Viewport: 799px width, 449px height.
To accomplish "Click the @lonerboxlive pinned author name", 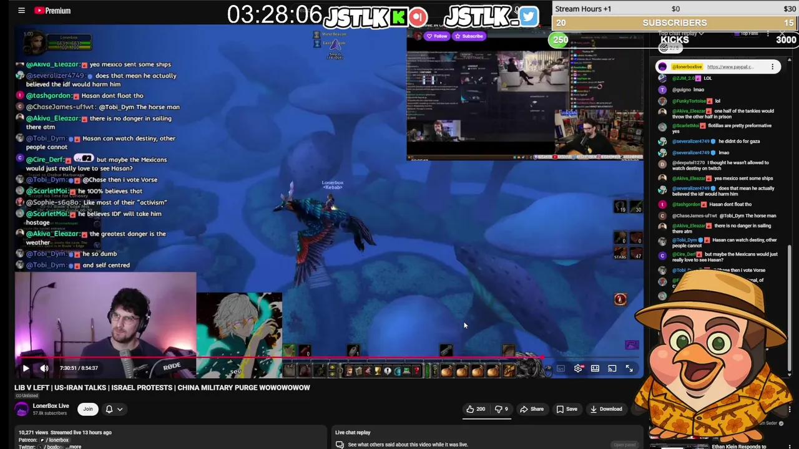I will pos(687,67).
